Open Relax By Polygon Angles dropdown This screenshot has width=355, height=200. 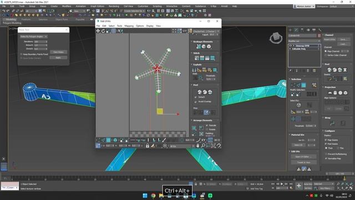(x=33, y=37)
